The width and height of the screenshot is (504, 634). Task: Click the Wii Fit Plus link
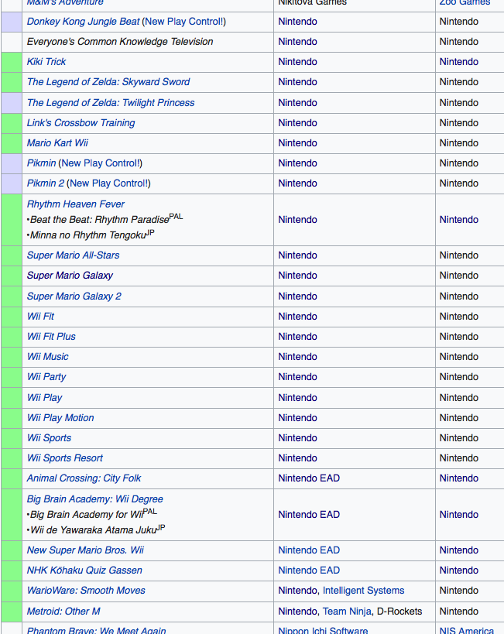coord(51,337)
